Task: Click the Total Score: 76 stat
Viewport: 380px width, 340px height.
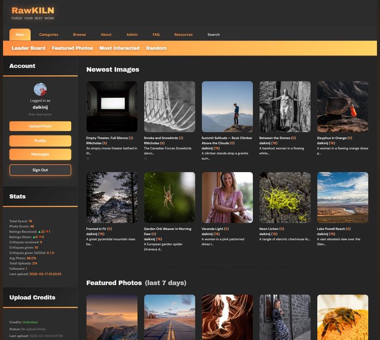Action: 21,221
